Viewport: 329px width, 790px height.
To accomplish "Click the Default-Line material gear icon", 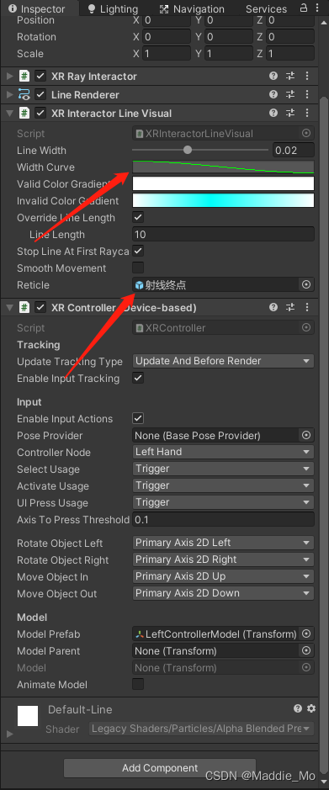I will [311, 708].
